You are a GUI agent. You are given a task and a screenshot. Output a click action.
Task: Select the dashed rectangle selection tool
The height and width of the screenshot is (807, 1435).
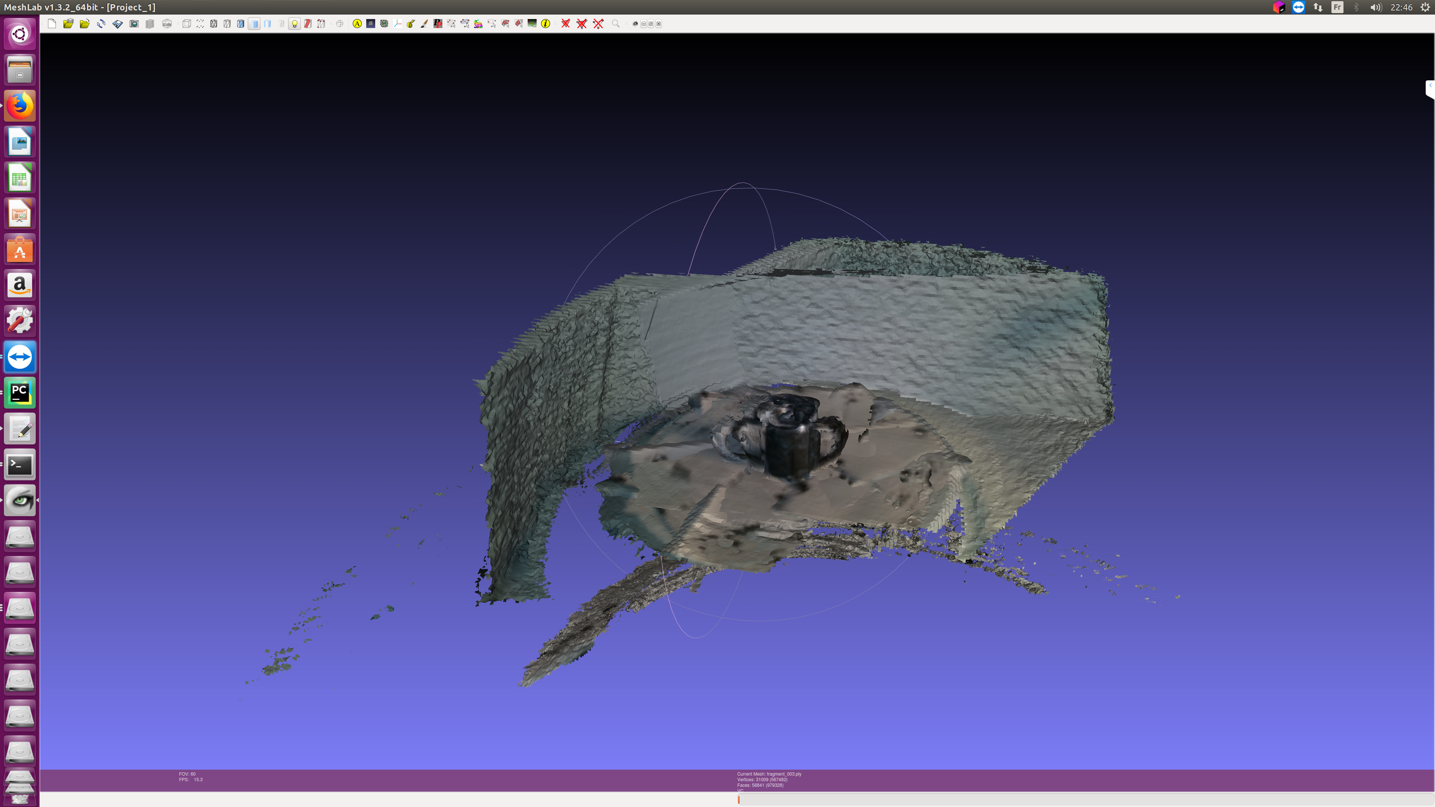coord(492,24)
